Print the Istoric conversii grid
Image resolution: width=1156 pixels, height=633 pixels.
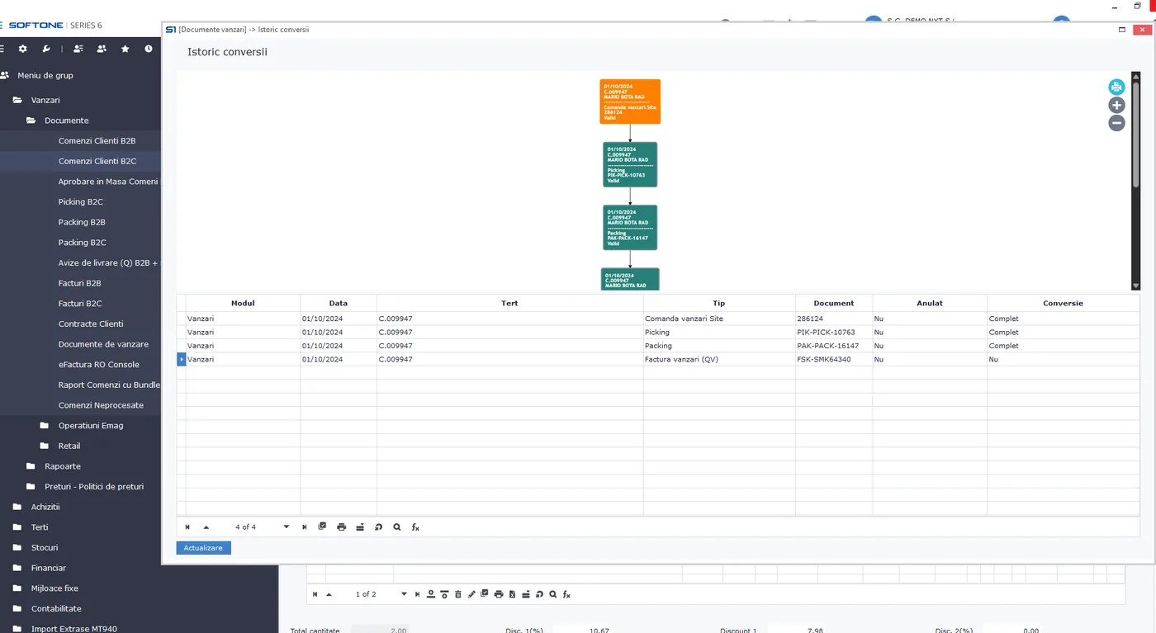[341, 527]
